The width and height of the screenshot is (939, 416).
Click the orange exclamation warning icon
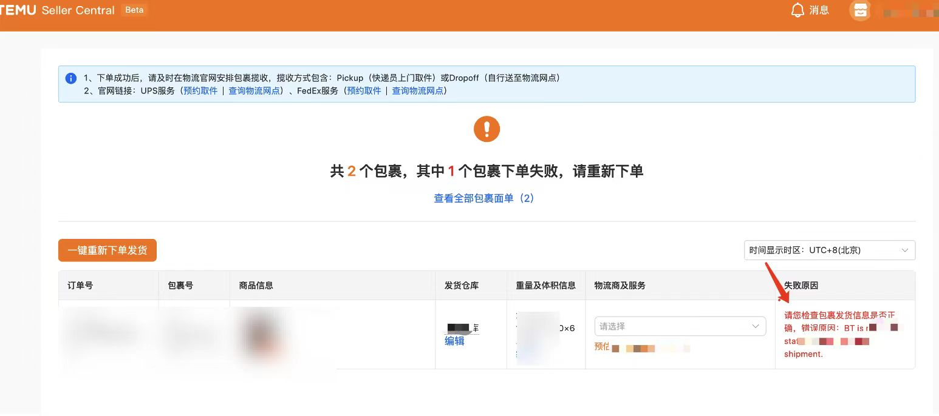click(487, 129)
